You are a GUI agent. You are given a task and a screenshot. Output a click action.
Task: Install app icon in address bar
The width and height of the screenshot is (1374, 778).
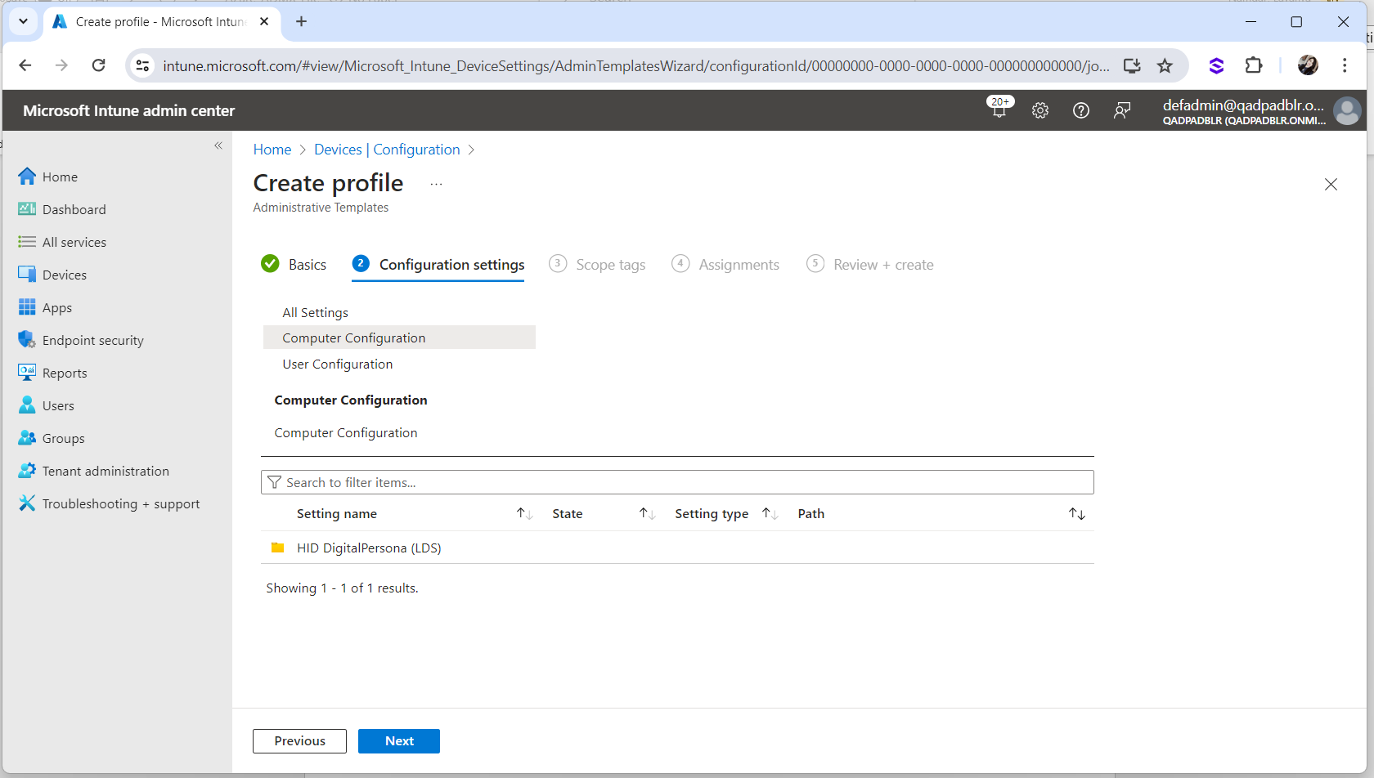[1132, 65]
